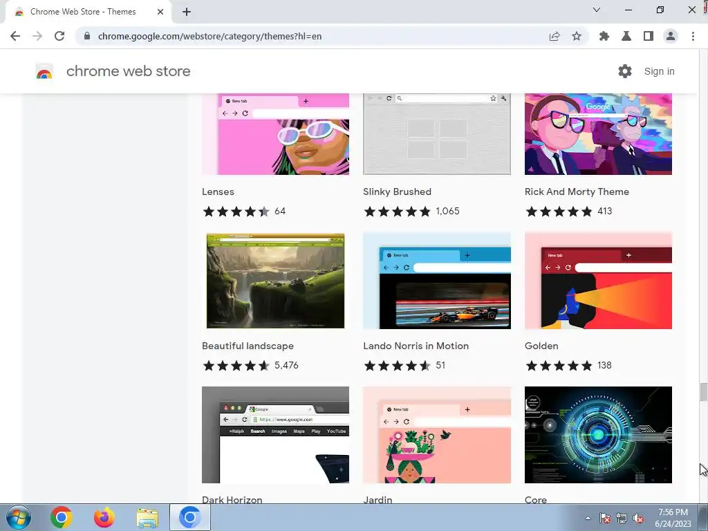Open the Rick And Morty theme thumbnail
Image resolution: width=708 pixels, height=531 pixels.
[598, 134]
